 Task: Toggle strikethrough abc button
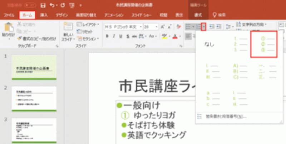134,36
